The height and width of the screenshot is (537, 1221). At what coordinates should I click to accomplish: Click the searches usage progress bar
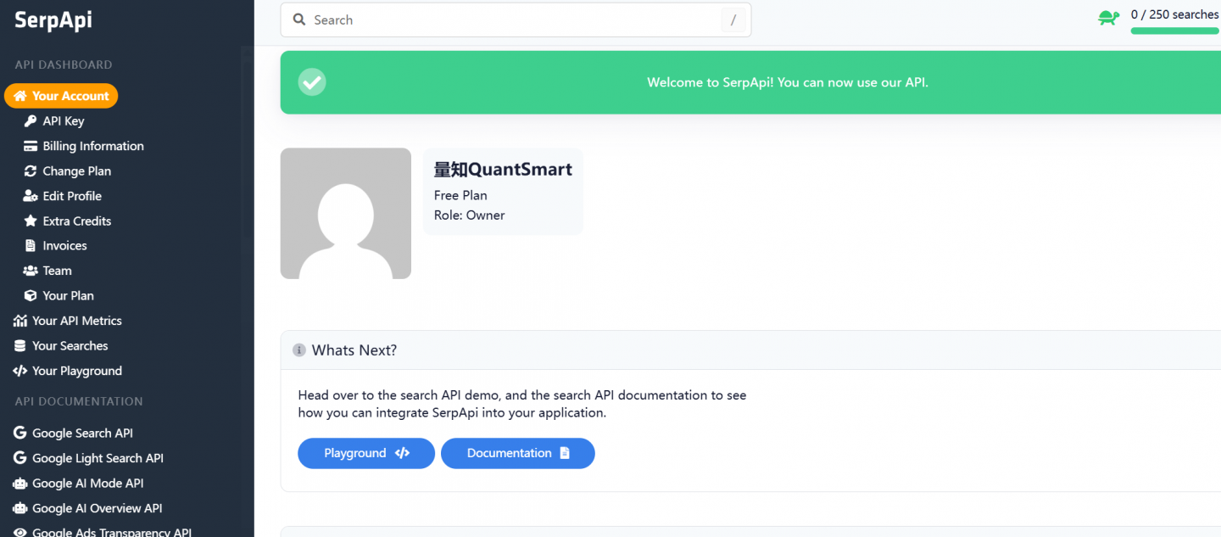[x=1174, y=31]
